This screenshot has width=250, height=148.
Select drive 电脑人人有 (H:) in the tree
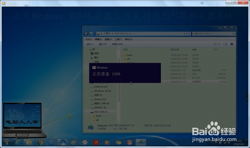(x=100, y=103)
